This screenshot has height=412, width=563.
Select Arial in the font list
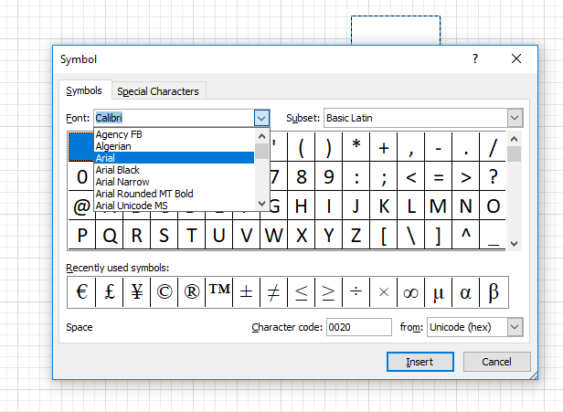point(175,158)
